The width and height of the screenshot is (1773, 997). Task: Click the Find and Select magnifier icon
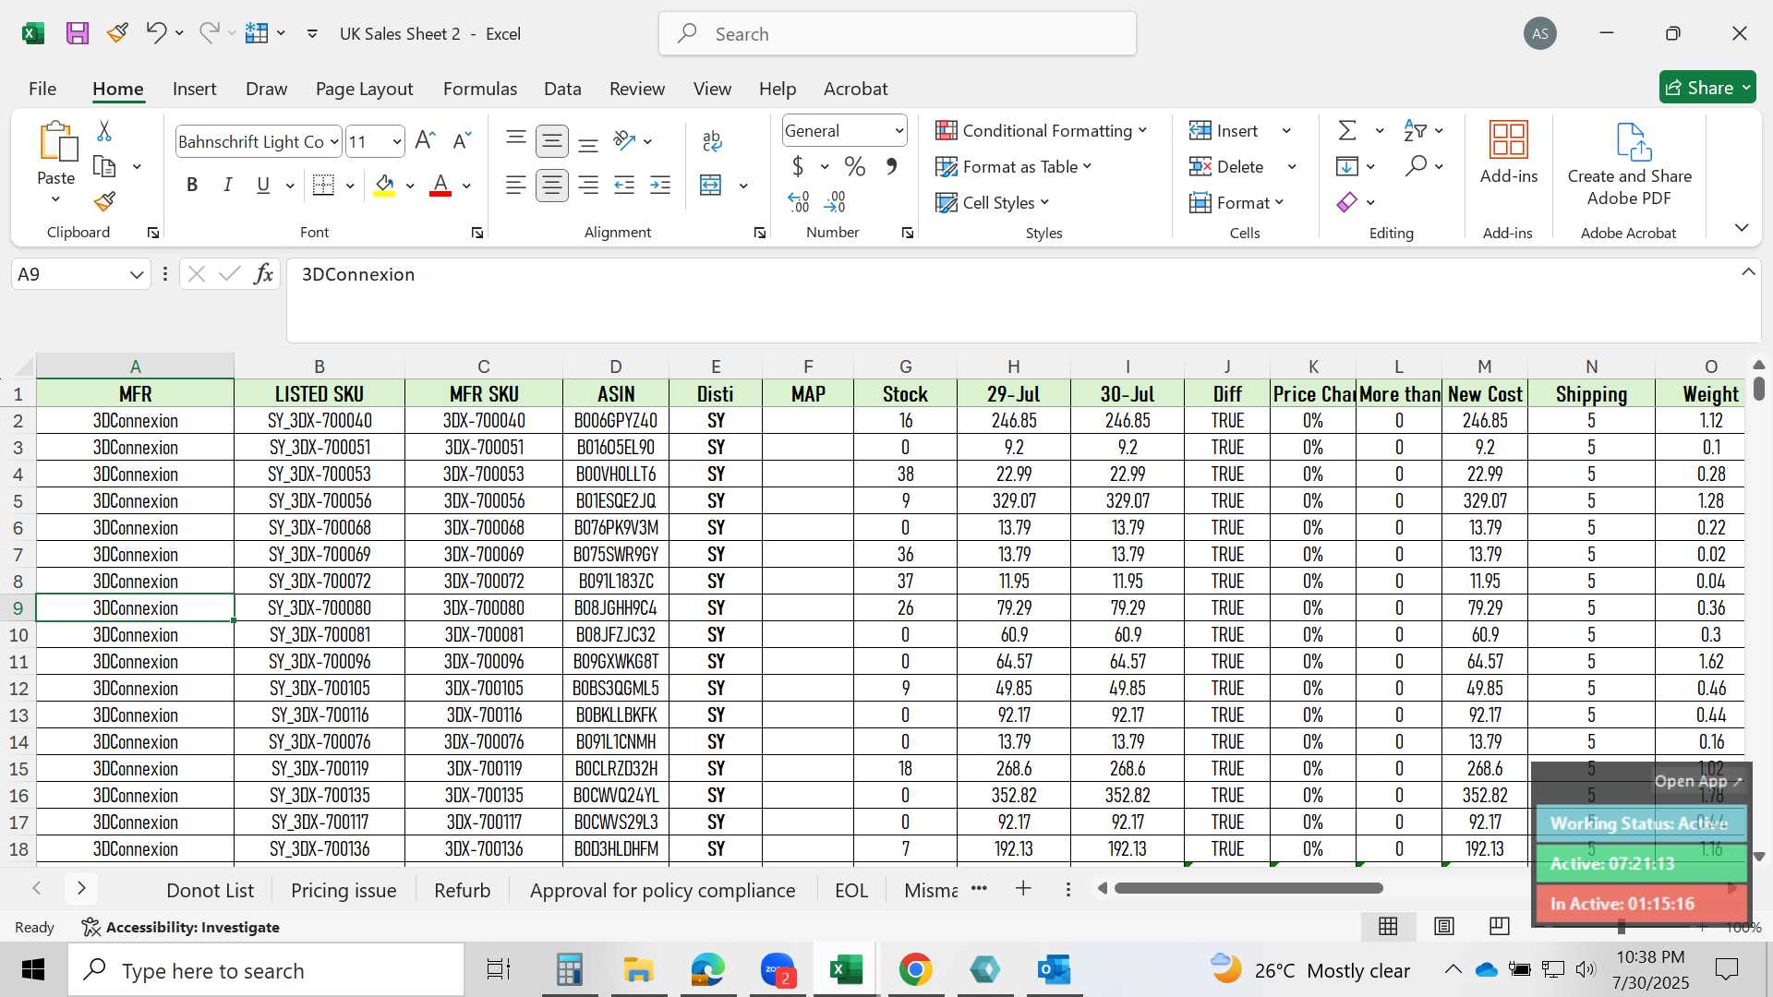tap(1416, 166)
